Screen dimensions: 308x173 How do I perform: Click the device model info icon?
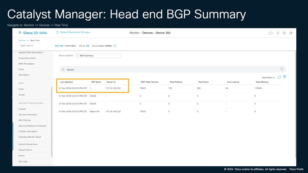pyautogui.click(x=115, y=46)
